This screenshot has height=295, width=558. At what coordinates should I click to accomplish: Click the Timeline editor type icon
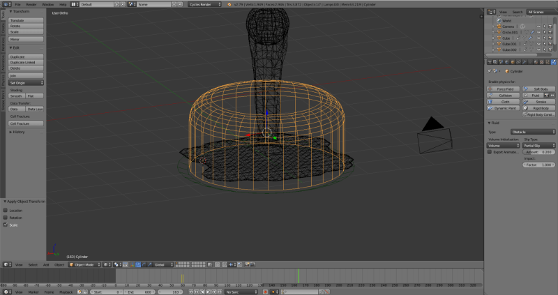pyautogui.click(x=6, y=292)
